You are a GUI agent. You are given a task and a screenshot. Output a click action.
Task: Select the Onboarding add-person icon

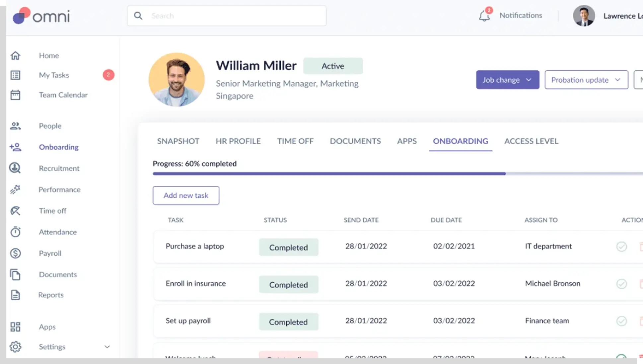15,147
